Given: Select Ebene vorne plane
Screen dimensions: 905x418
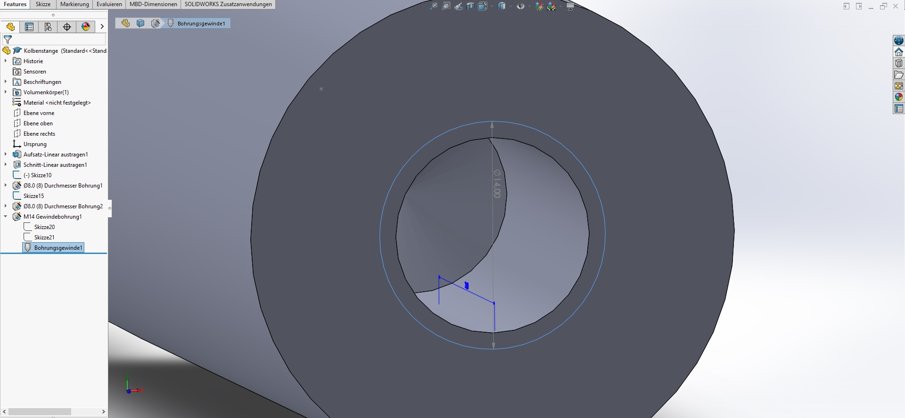Looking at the screenshot, I should 34,113.
